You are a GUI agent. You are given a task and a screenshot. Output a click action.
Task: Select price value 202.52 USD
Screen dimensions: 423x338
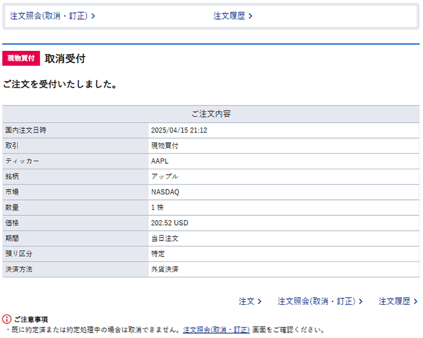pos(170,223)
